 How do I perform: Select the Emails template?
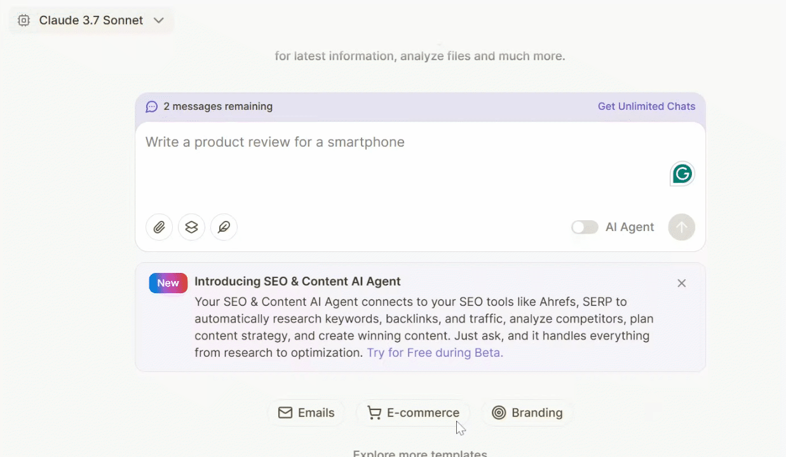[306, 413]
